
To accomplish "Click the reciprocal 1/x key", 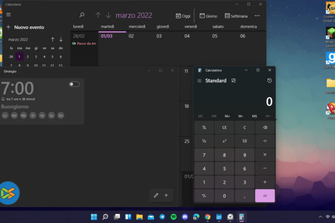I will pos(204,141).
